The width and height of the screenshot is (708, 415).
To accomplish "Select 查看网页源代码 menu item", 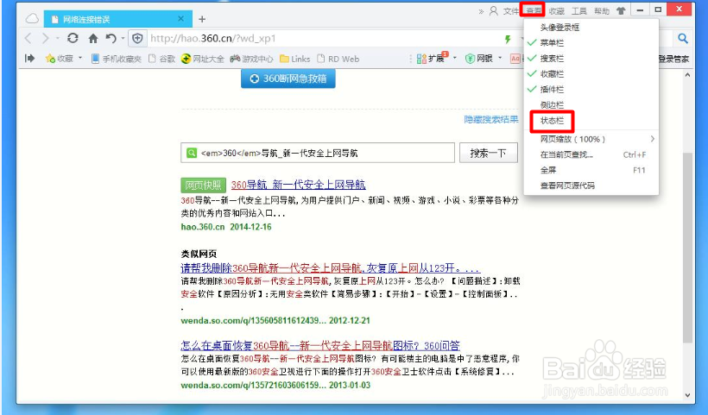I will click(x=591, y=185).
